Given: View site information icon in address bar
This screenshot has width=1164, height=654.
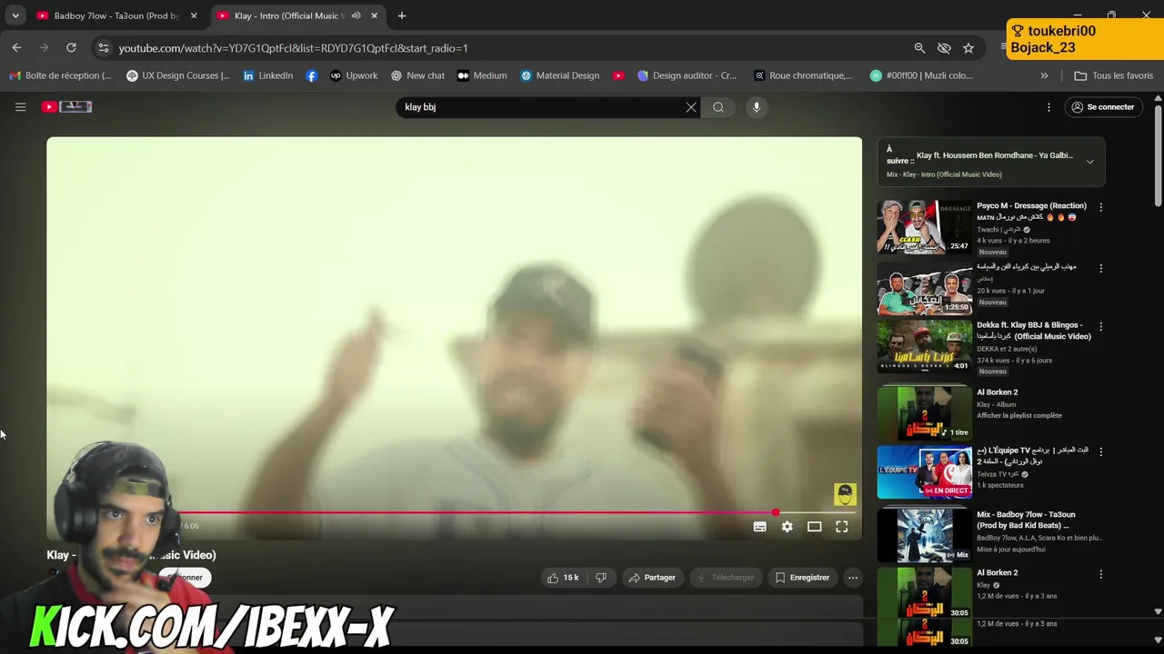Looking at the screenshot, I should pyautogui.click(x=103, y=48).
